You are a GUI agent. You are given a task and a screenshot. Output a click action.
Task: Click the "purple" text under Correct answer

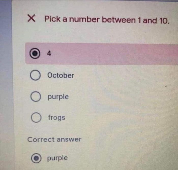tap(57, 158)
